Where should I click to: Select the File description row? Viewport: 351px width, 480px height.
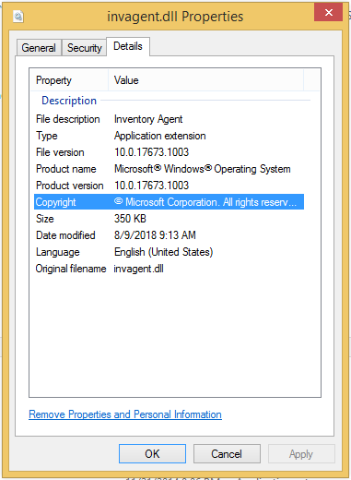169,119
